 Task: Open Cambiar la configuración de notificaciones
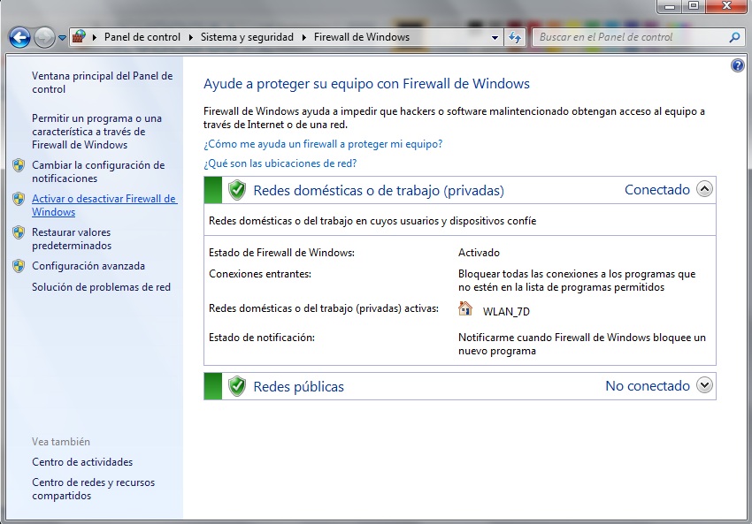[98, 171]
